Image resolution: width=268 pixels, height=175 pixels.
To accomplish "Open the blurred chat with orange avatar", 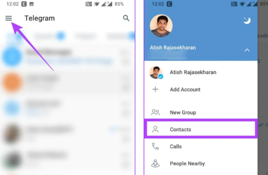I will point(67,83).
